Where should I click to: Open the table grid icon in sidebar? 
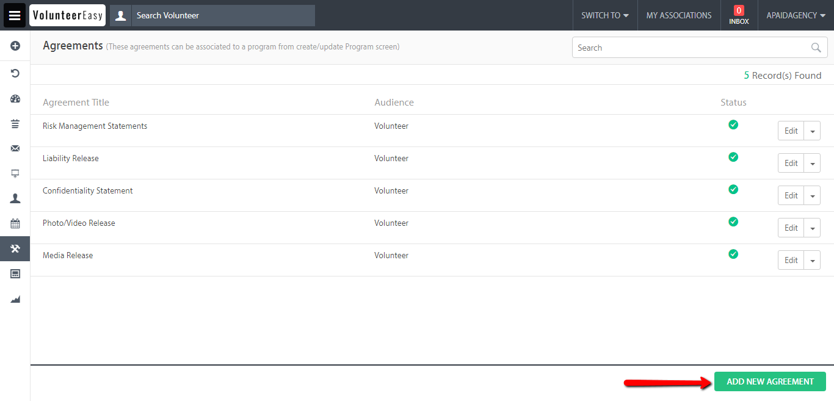click(x=15, y=273)
